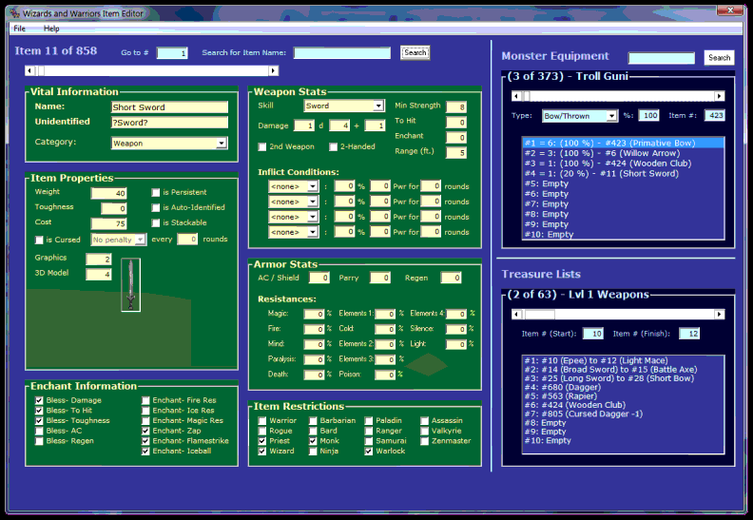Open the No penalty curse dropdown
The image size is (753, 520).
(x=140, y=240)
